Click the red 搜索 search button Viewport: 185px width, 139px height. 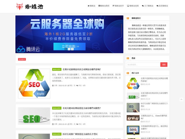coord(164,65)
